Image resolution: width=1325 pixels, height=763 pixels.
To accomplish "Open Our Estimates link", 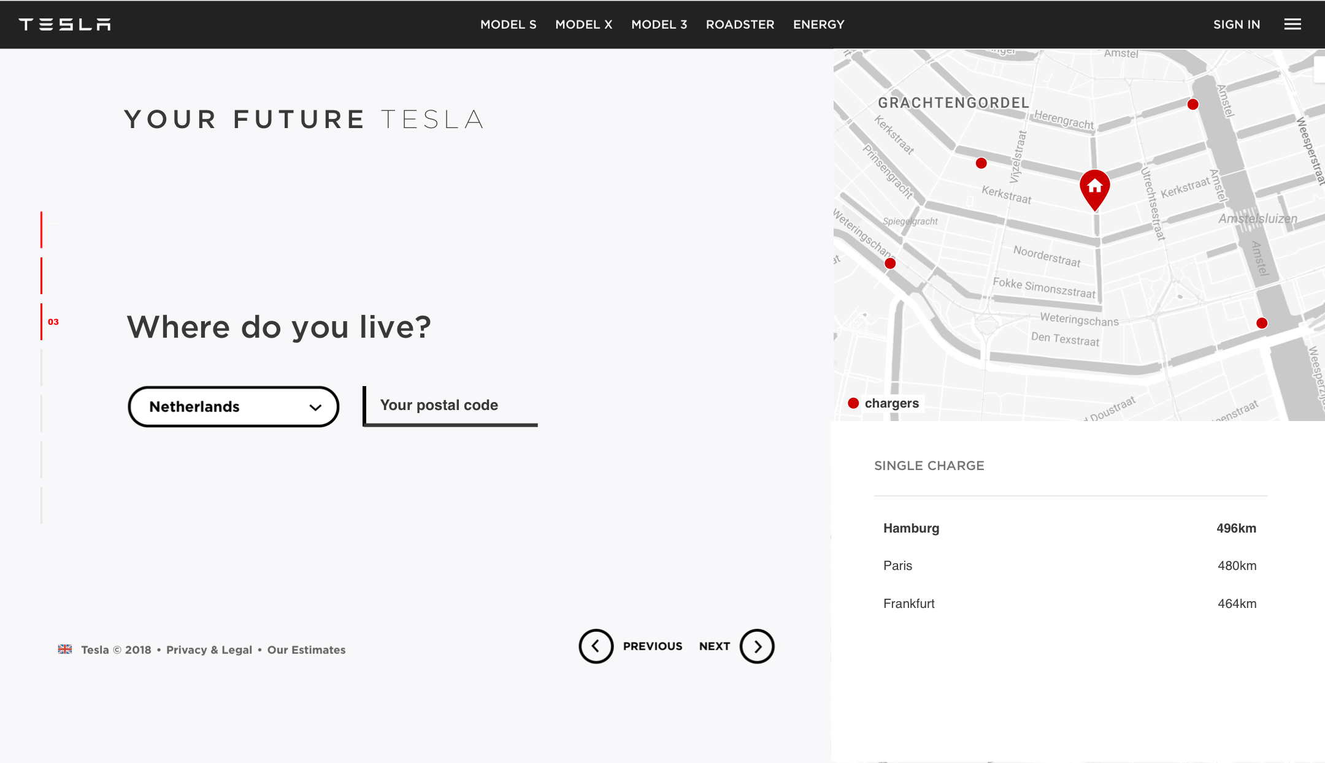I will [306, 650].
